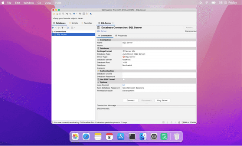Click the Wi-Fi icon in the menu bar
Viewport: 242px width, 146px height.
[207, 3]
